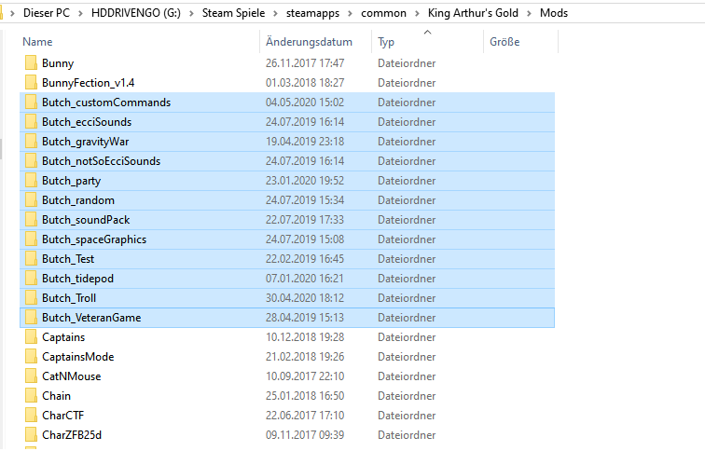Screen dimensions: 705x451
Task: Select the Butch_Troll folder icon
Action: point(31,298)
